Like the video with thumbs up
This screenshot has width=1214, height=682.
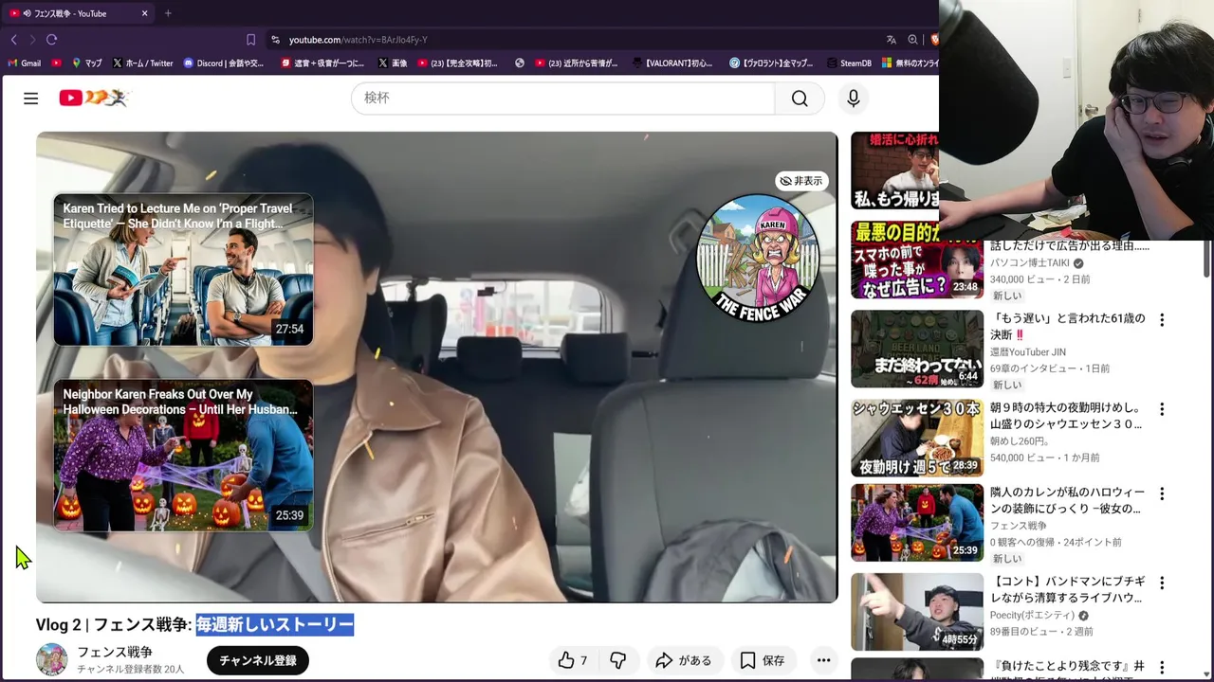coord(572,660)
